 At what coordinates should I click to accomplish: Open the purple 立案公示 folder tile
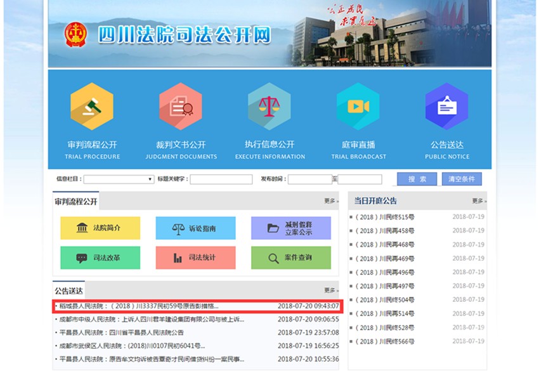[290, 228]
